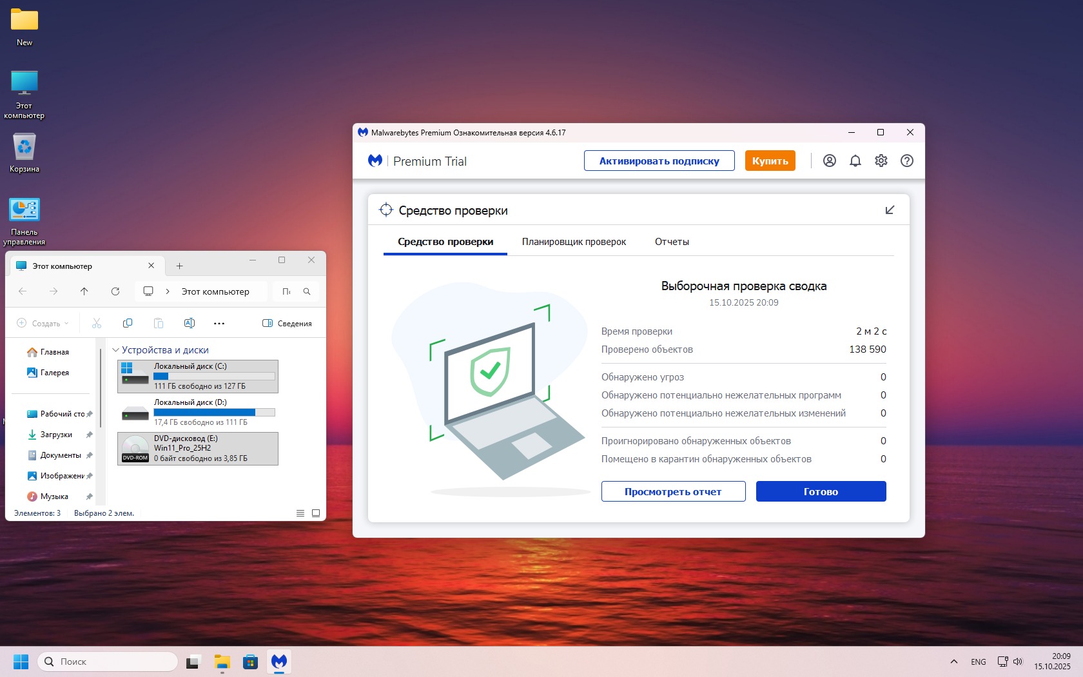
Task: Click the Готово button
Action: (x=821, y=491)
